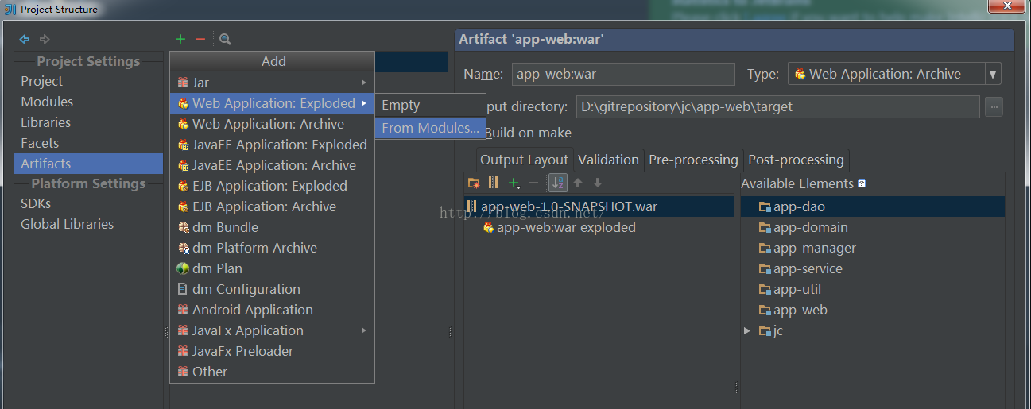Select Web Application: Archive from Add menu
This screenshot has height=409, width=1031.
point(268,124)
